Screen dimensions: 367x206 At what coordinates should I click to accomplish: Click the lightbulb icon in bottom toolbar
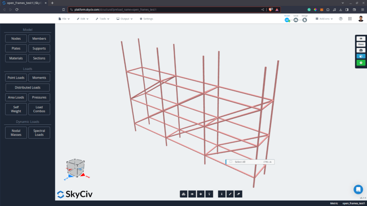tap(210, 194)
